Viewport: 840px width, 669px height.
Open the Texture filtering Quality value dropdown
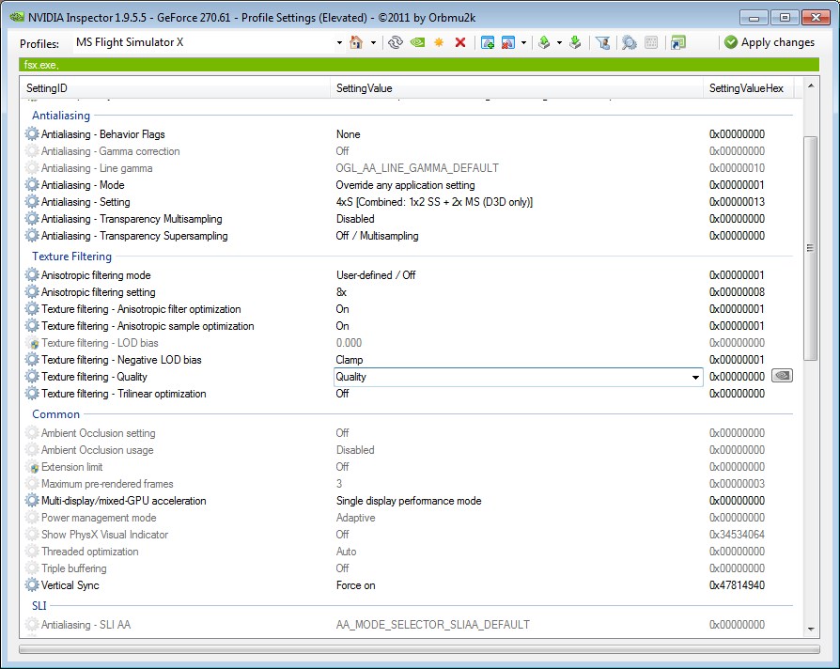695,377
